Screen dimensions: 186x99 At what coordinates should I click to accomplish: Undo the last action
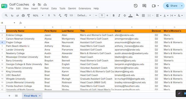(12, 16)
